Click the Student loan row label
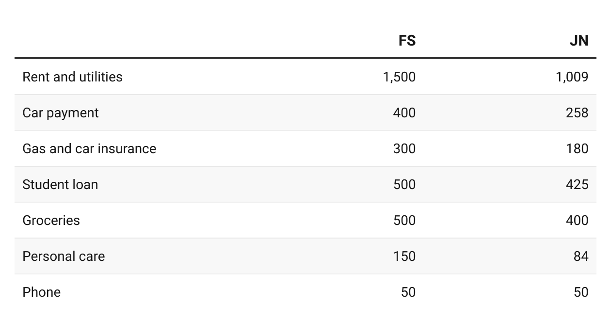 [60, 184]
